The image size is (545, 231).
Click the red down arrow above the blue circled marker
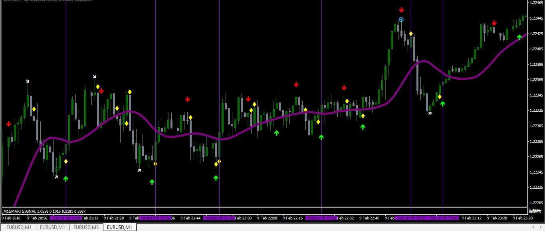coord(401,10)
